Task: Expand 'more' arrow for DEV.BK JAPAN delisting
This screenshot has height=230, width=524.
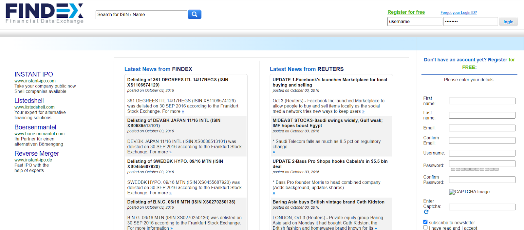Action: click(170, 152)
